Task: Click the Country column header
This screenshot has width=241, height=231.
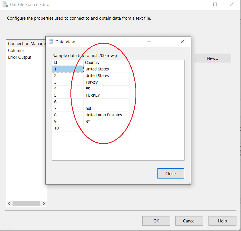Action: [x=106, y=62]
